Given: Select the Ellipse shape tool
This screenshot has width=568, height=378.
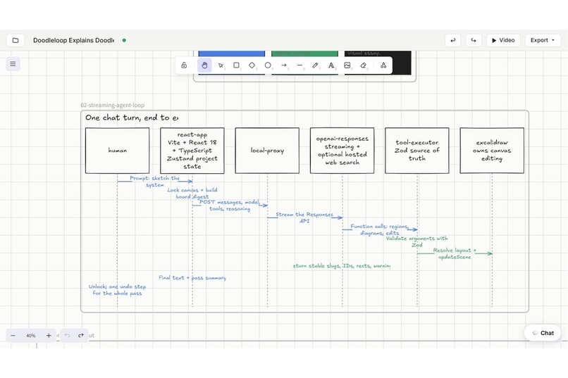Looking at the screenshot, I should (268, 65).
